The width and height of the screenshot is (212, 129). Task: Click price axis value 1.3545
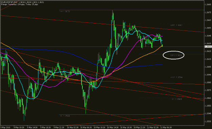coord(208,114)
